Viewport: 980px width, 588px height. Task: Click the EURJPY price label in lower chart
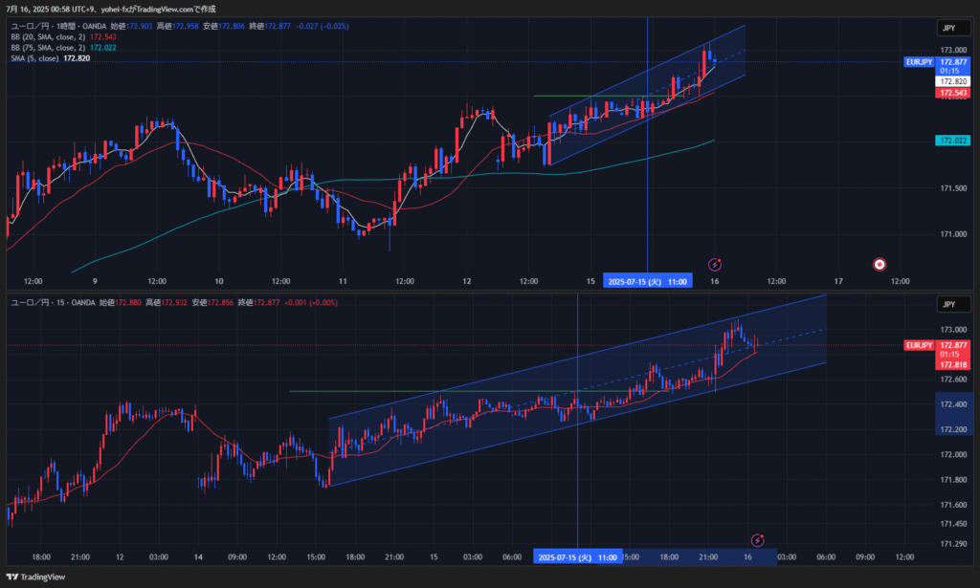(x=918, y=344)
